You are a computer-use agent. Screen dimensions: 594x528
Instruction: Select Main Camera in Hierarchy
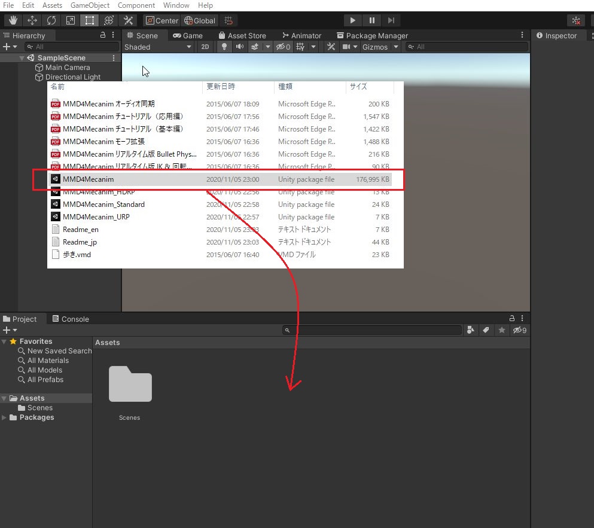pos(62,68)
